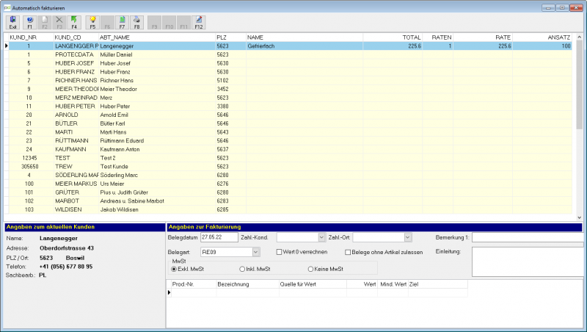Click the ANSATZ column header
The image size is (587, 332).
coord(542,37)
